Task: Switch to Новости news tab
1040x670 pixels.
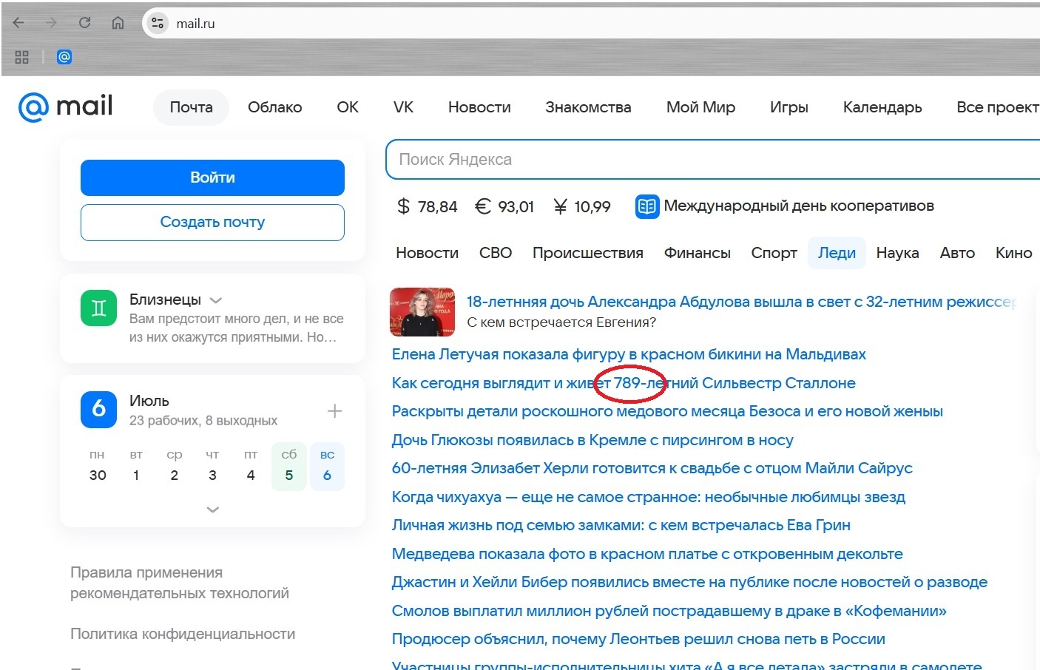Action: pos(427,253)
